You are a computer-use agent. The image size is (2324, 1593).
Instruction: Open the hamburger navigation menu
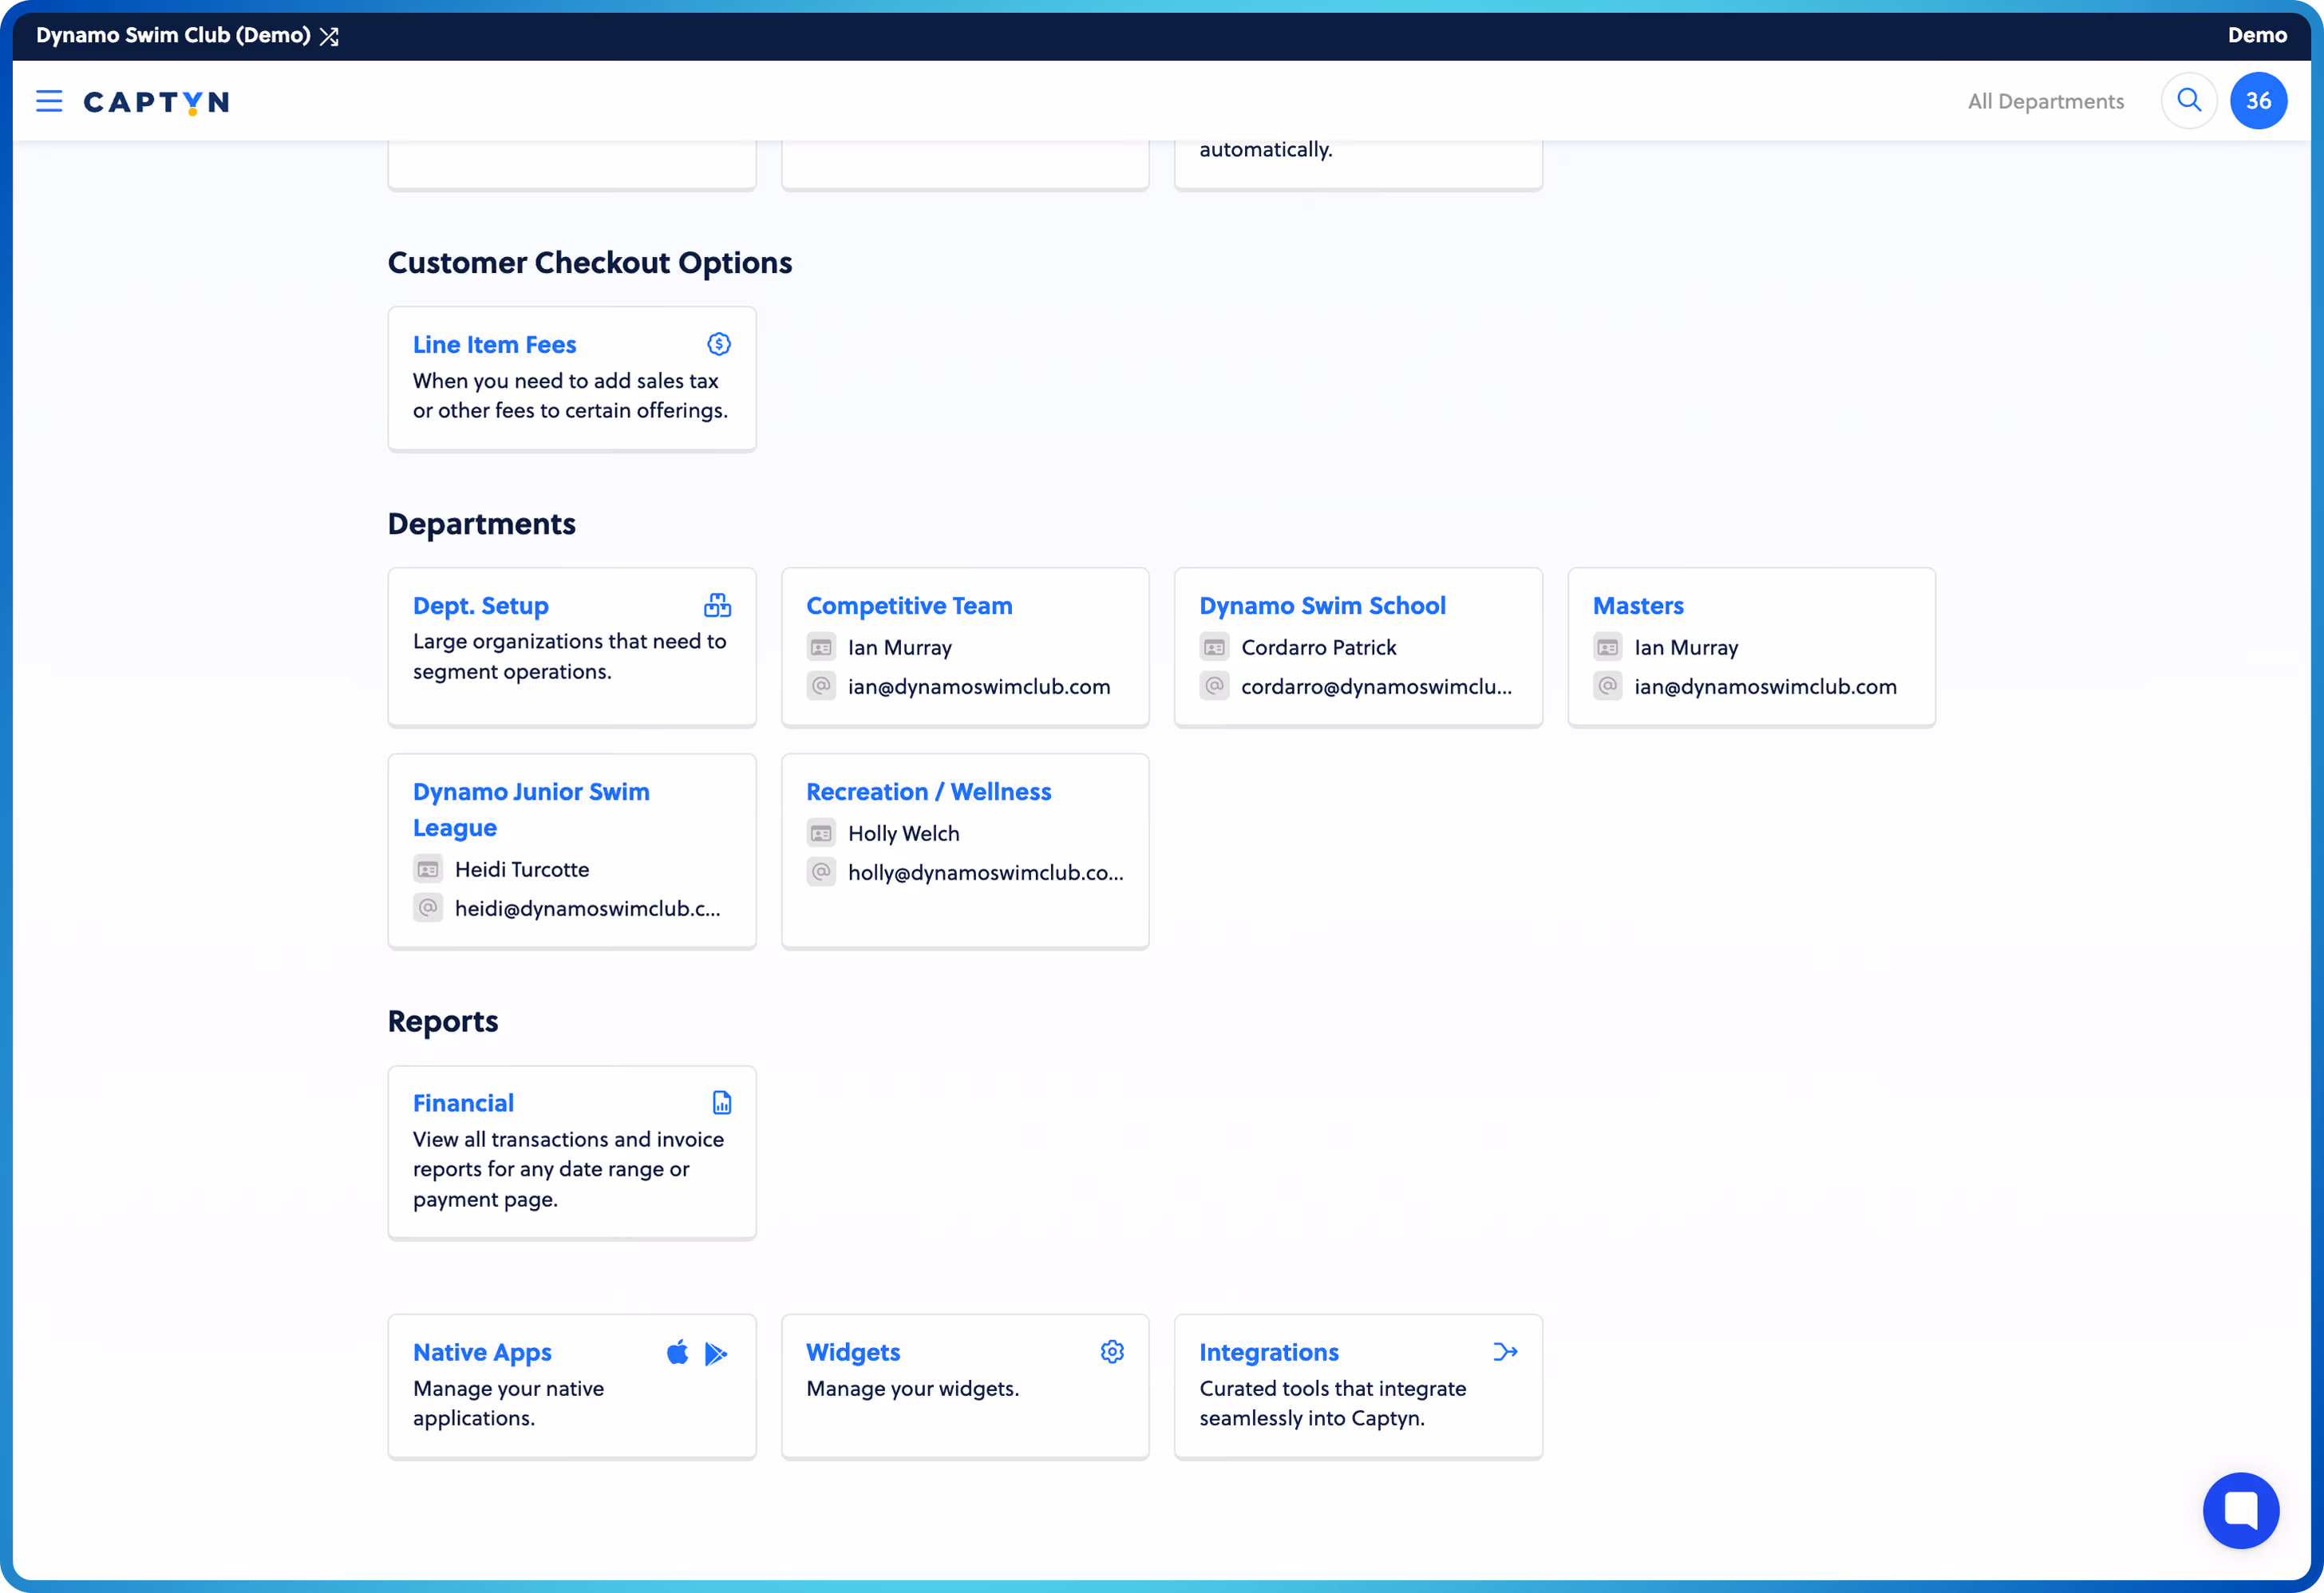click(x=49, y=101)
